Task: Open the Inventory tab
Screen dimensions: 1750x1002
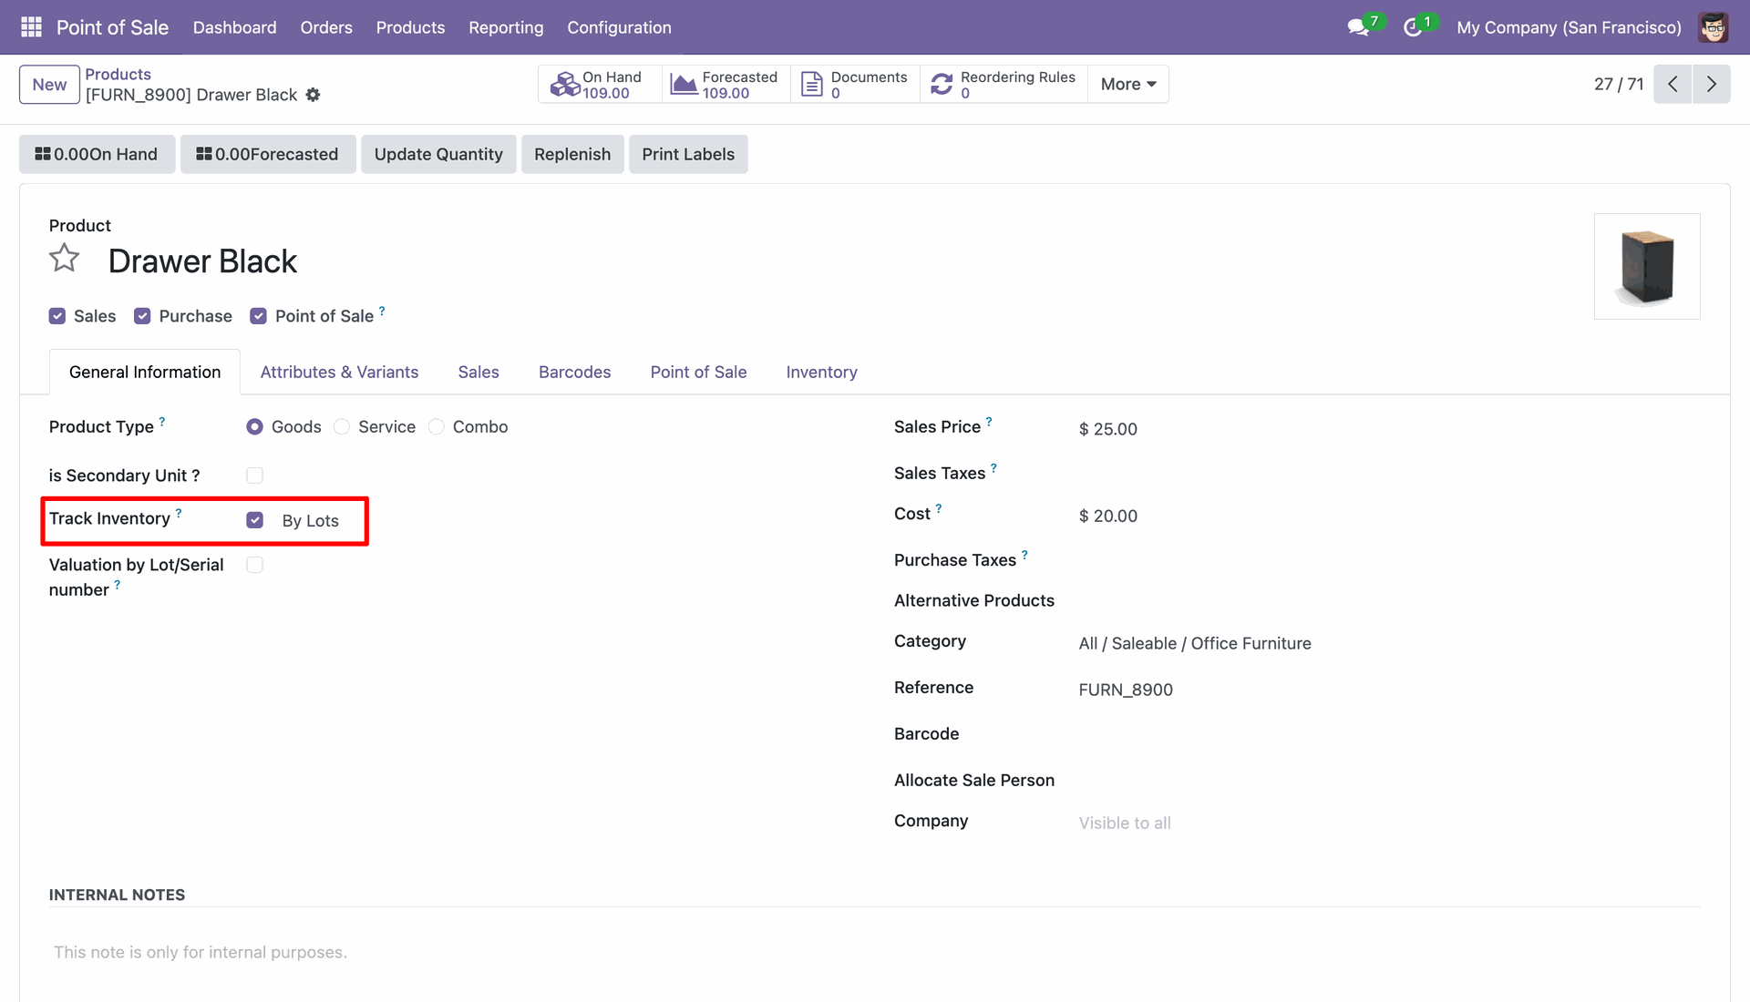Action: pyautogui.click(x=821, y=372)
